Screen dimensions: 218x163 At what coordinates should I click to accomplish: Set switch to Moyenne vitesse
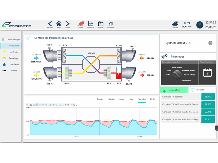[x=189, y=70]
